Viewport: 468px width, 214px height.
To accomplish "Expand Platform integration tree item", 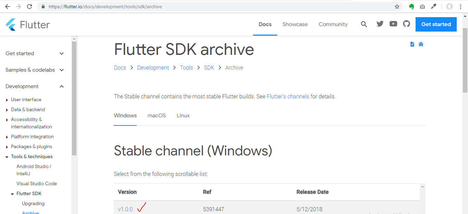I will [7, 137].
